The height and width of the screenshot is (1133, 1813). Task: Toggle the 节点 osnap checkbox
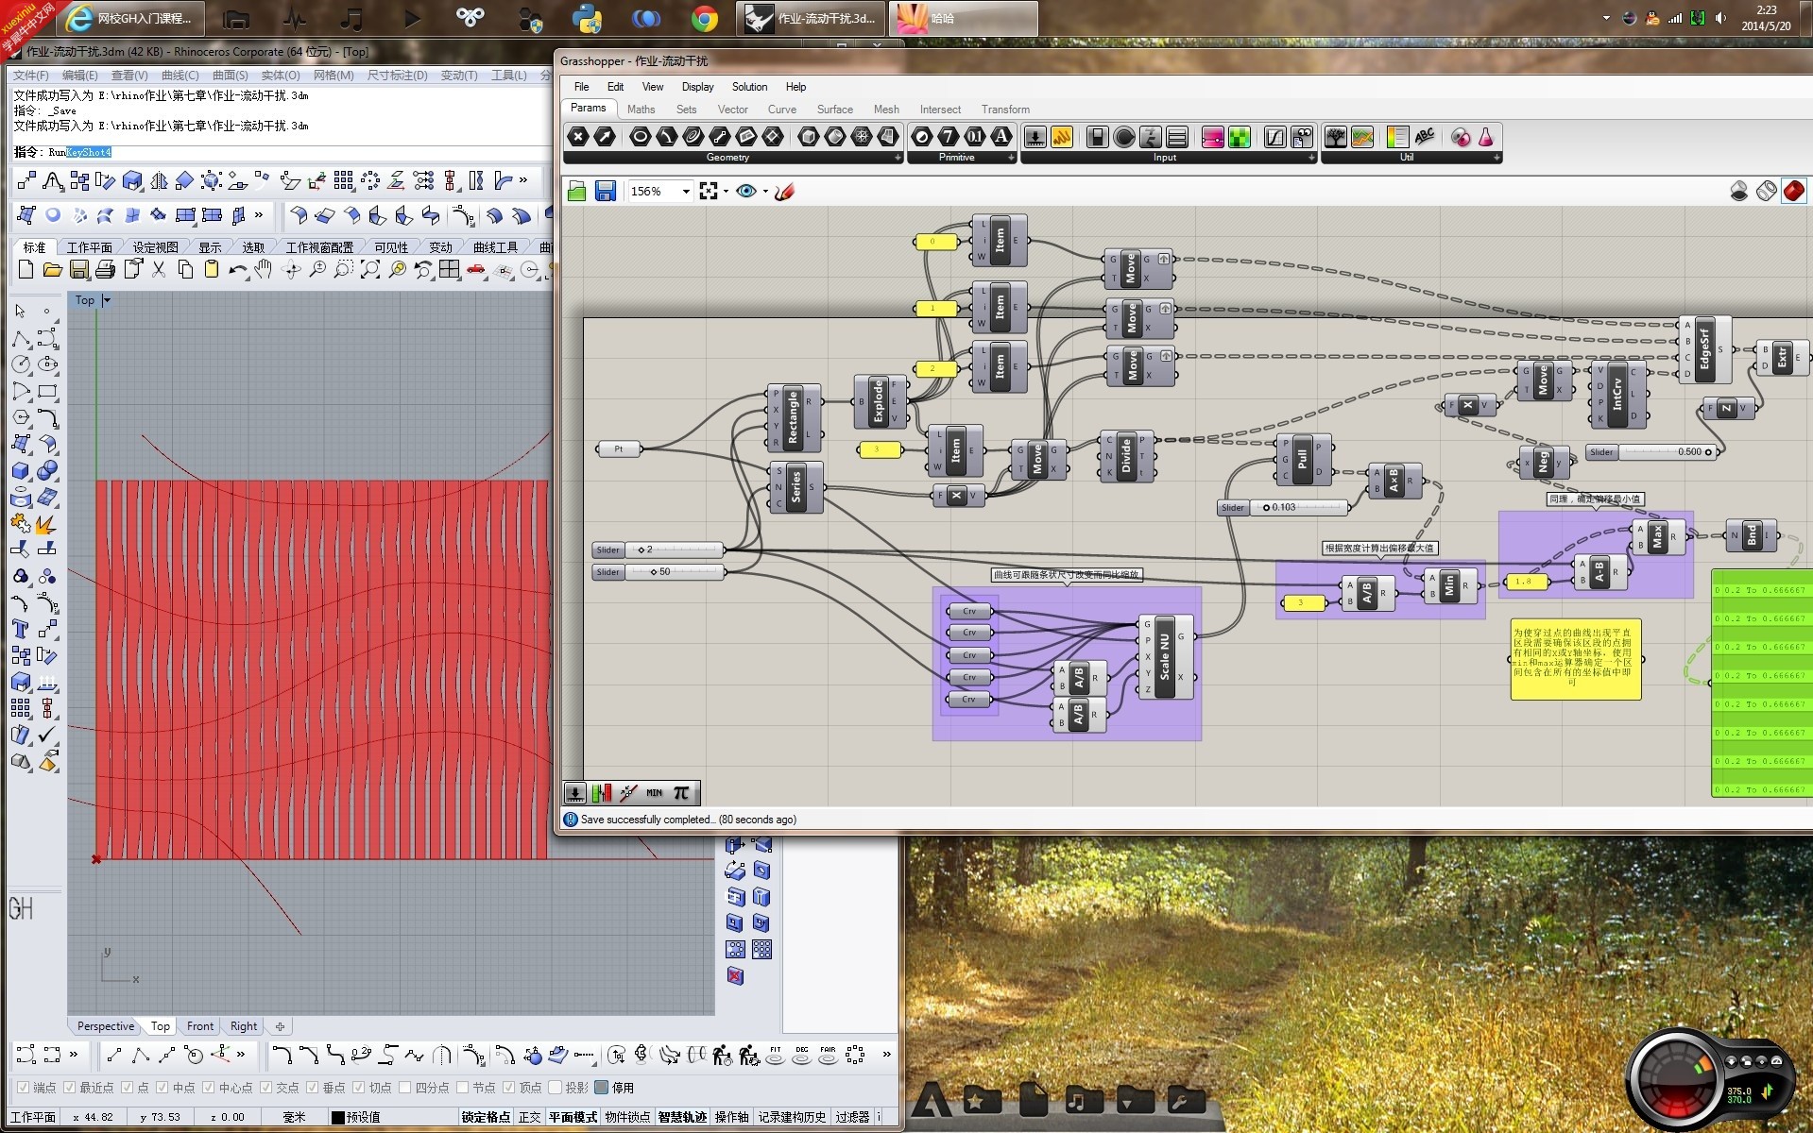[463, 1088]
